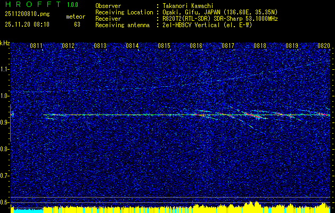This screenshot has width=335, height=213.
Task: Click the R820T2(RTL-SDR) receiver text
Action: [220, 19]
